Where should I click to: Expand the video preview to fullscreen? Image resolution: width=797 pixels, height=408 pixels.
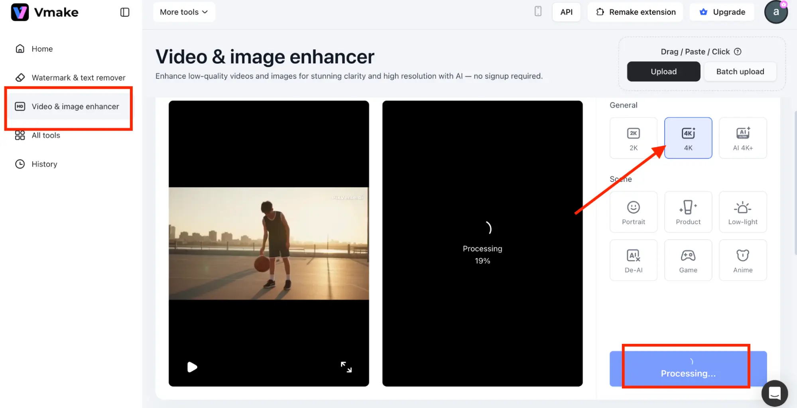tap(346, 367)
